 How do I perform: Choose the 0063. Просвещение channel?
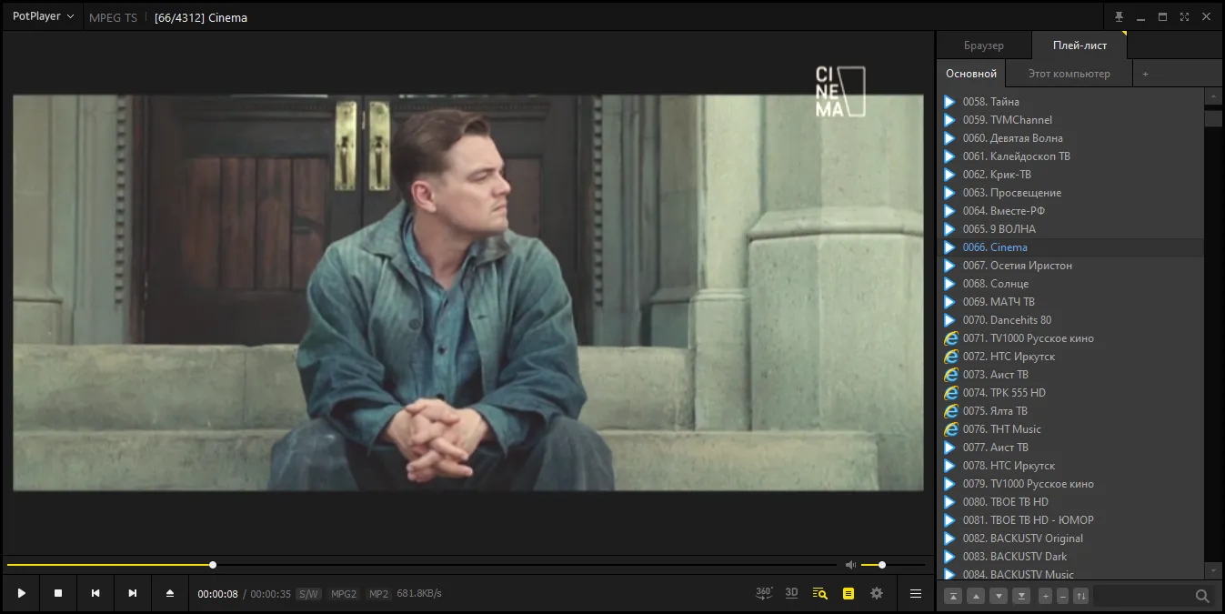pyautogui.click(x=1069, y=193)
